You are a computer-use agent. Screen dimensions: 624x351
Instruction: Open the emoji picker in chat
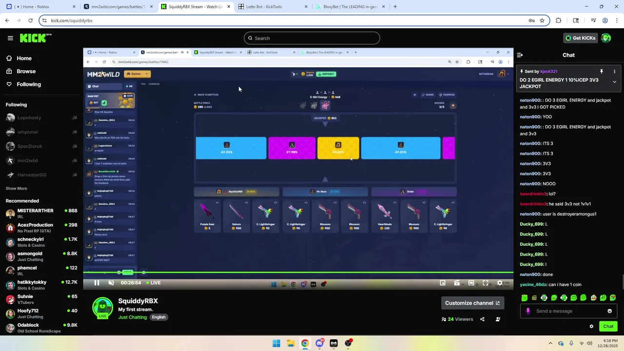pyautogui.click(x=609, y=311)
